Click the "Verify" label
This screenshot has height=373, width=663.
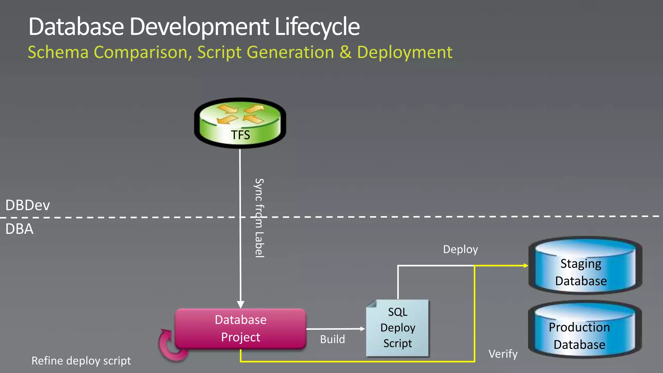click(x=503, y=354)
